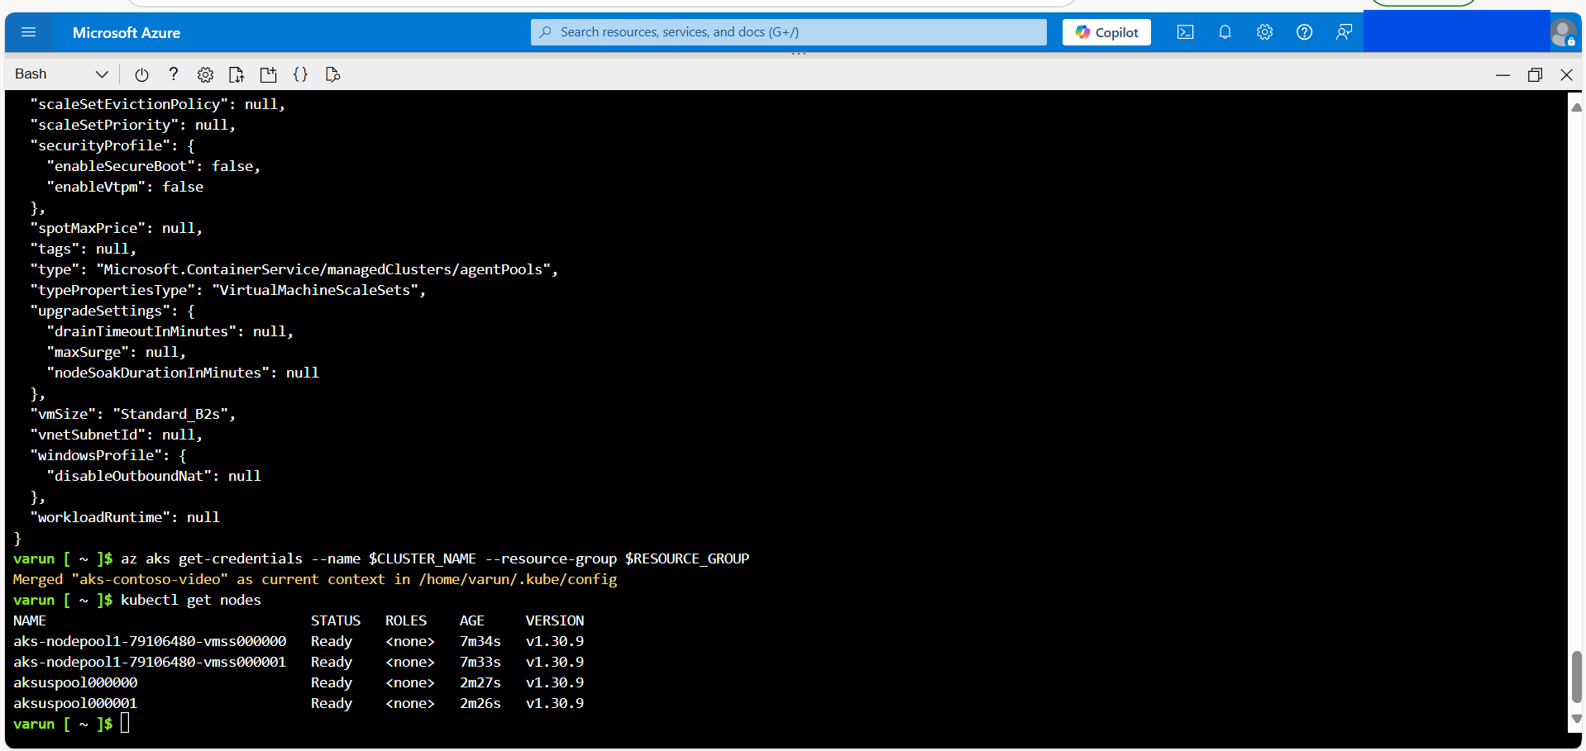Click the "workloadRuntime": null line

(x=125, y=517)
